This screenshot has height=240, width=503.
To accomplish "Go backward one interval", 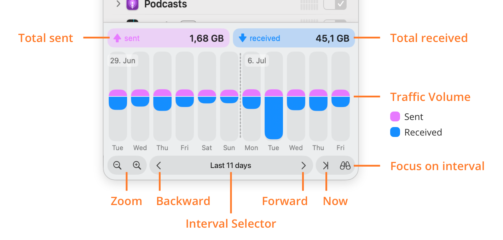I will pos(159,166).
